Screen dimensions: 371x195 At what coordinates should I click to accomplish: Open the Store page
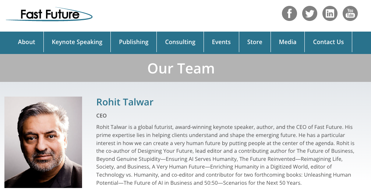(255, 42)
